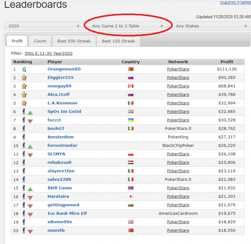
Task: Click the red down arrow beside SLIMYA
Action: [30, 155]
